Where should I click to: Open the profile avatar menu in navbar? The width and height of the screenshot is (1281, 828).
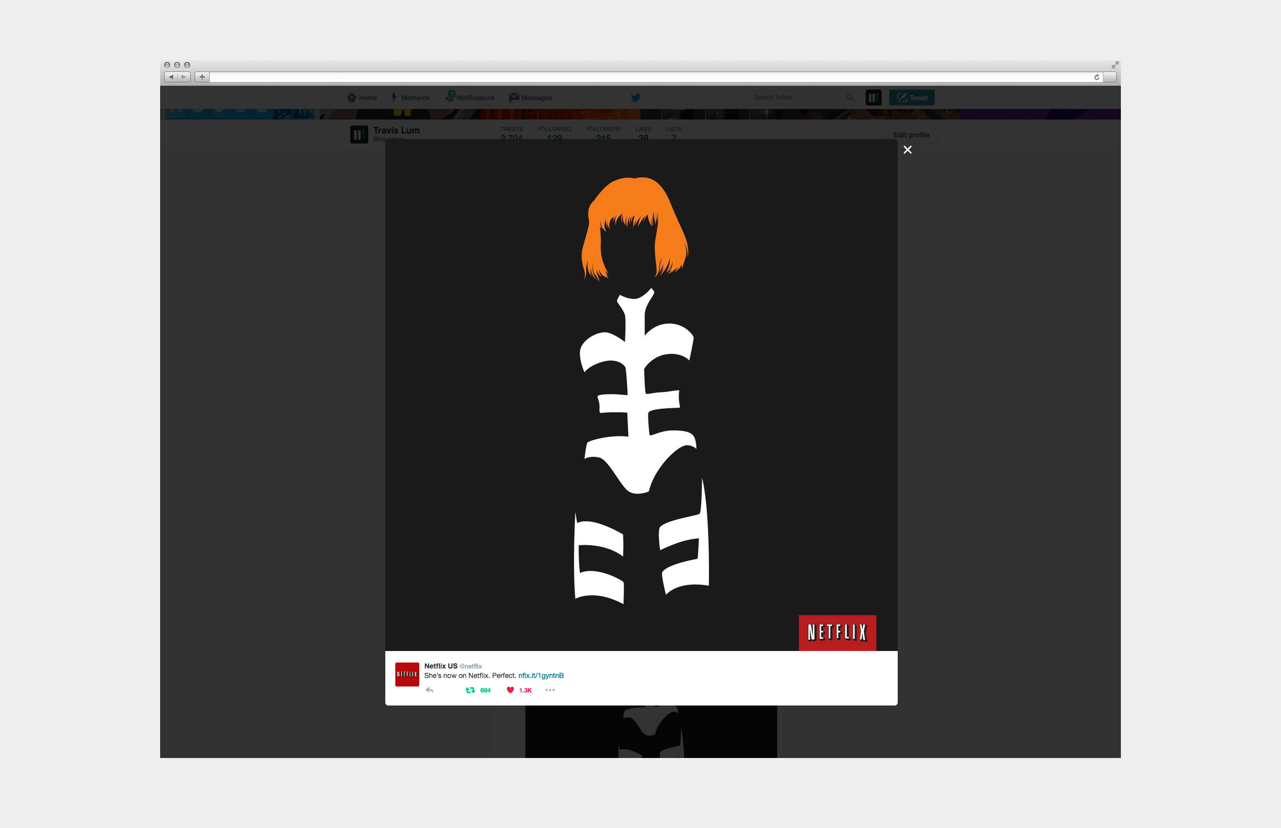point(873,97)
